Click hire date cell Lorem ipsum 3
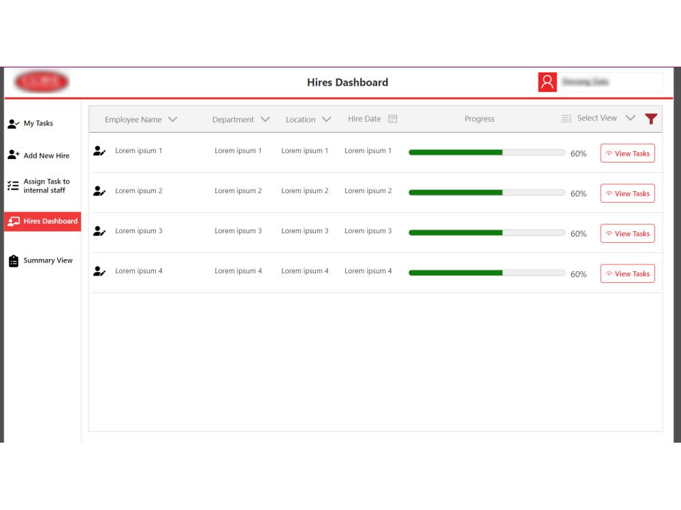 coord(368,231)
